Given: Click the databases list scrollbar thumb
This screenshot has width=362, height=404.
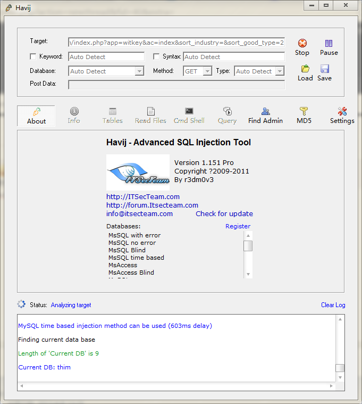Looking at the screenshot, I should click(x=248, y=245).
